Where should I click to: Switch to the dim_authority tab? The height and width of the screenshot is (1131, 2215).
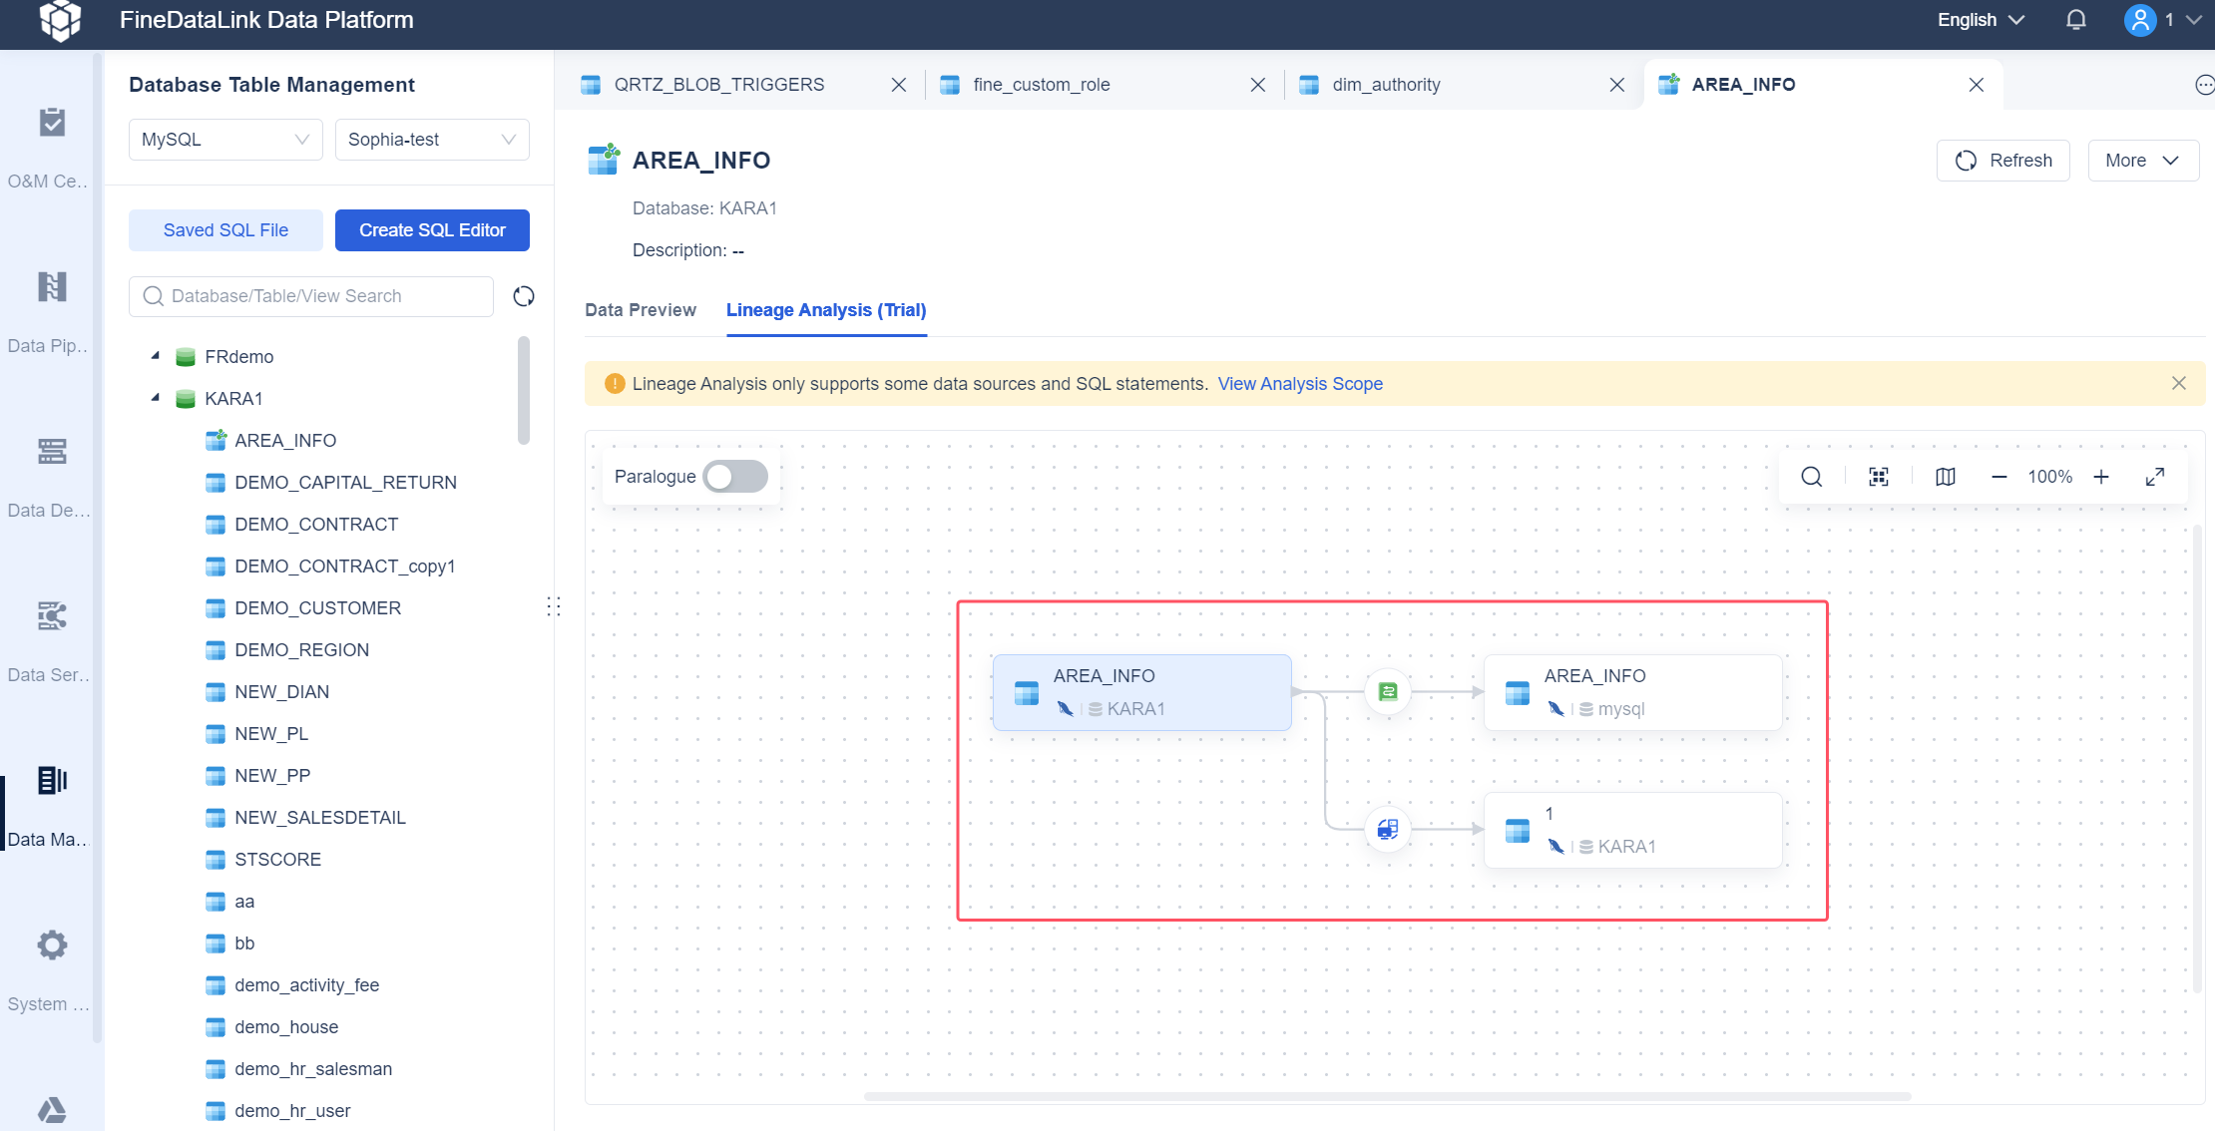(1386, 85)
